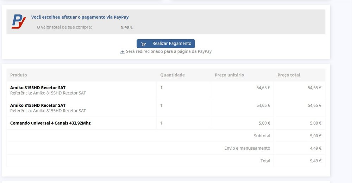This screenshot has width=352, height=183.
Task: Click the PayPay redirect notice text
Action: pos(169,51)
